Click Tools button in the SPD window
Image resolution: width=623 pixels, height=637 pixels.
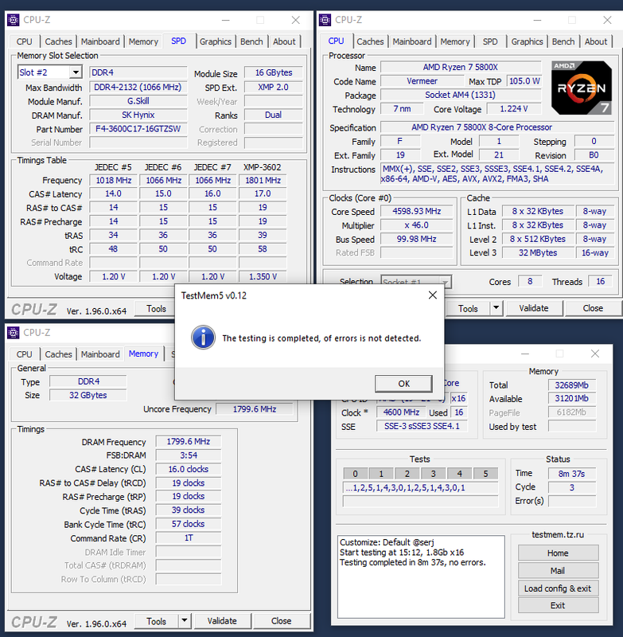tap(156, 309)
